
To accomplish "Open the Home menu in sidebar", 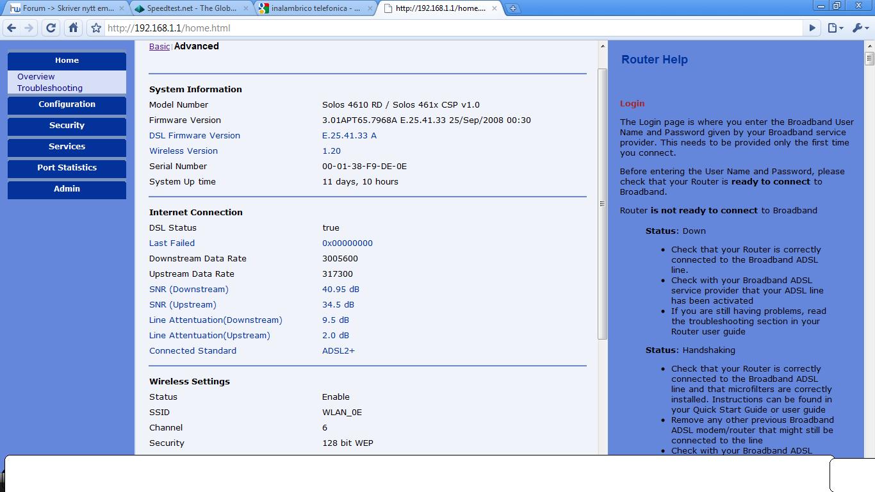I will 67,60.
